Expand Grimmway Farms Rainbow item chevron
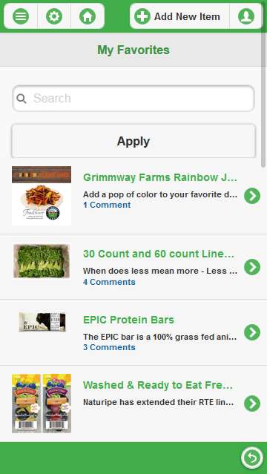This screenshot has width=267, height=474. 252,196
